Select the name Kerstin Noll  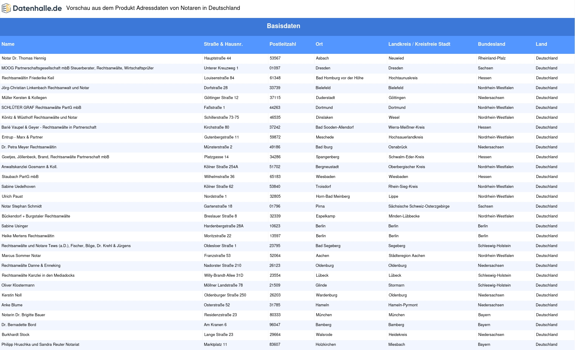click(x=12, y=295)
